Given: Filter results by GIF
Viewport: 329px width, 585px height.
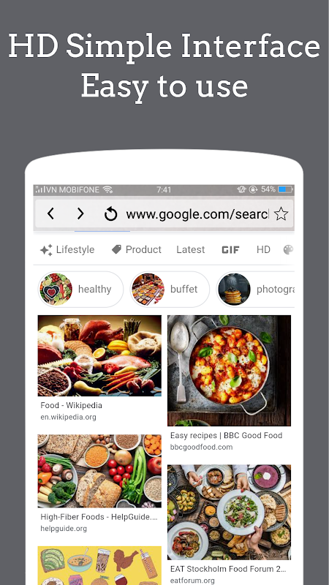Looking at the screenshot, I should [x=230, y=250].
